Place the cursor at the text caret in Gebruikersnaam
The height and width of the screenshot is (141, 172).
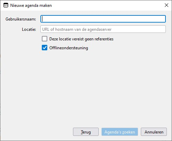[42, 19]
